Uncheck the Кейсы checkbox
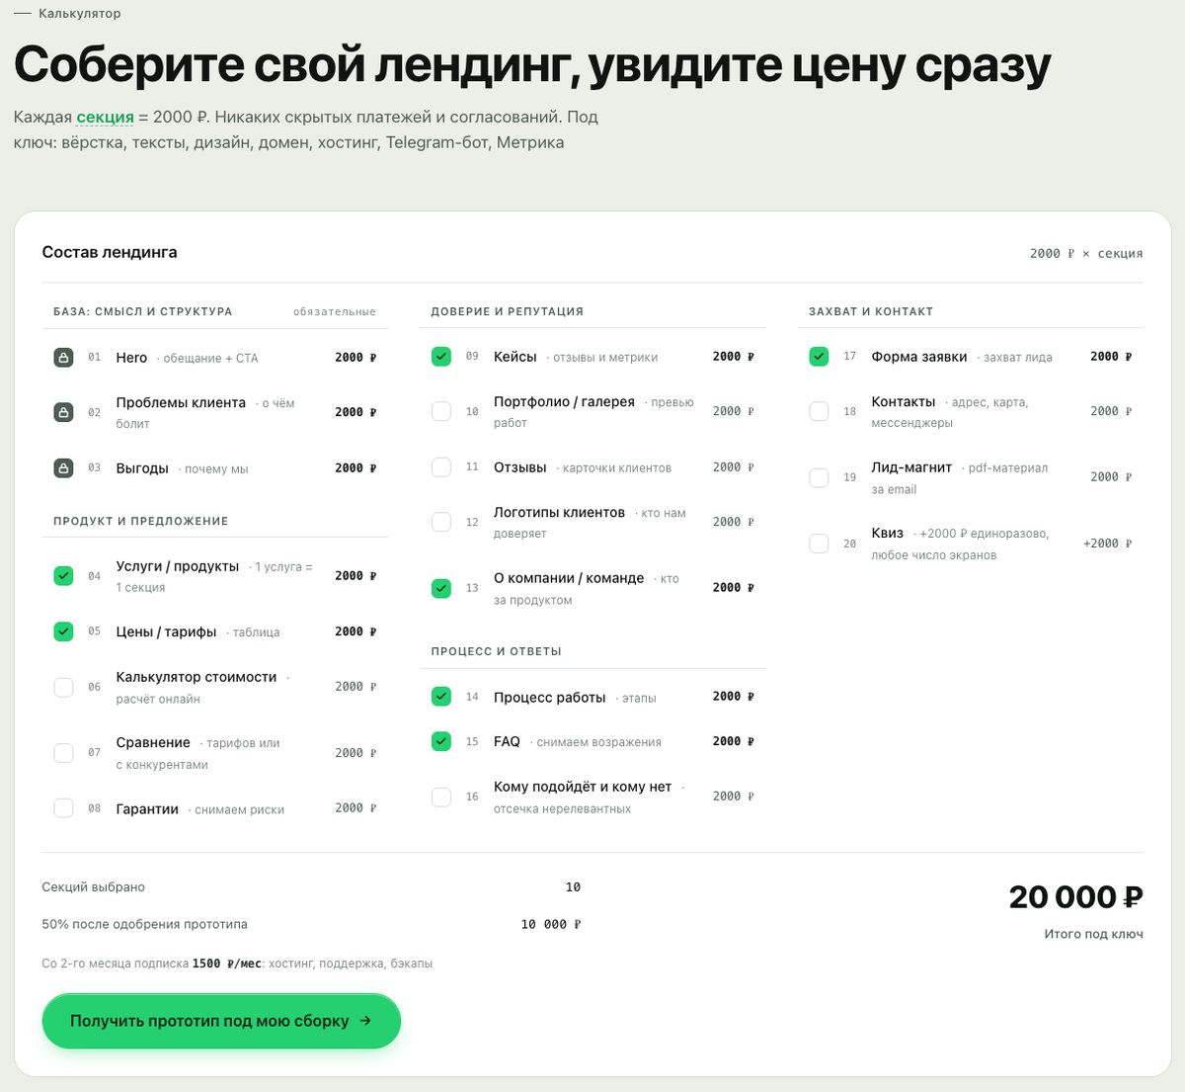The image size is (1185, 1092). pos(441,357)
